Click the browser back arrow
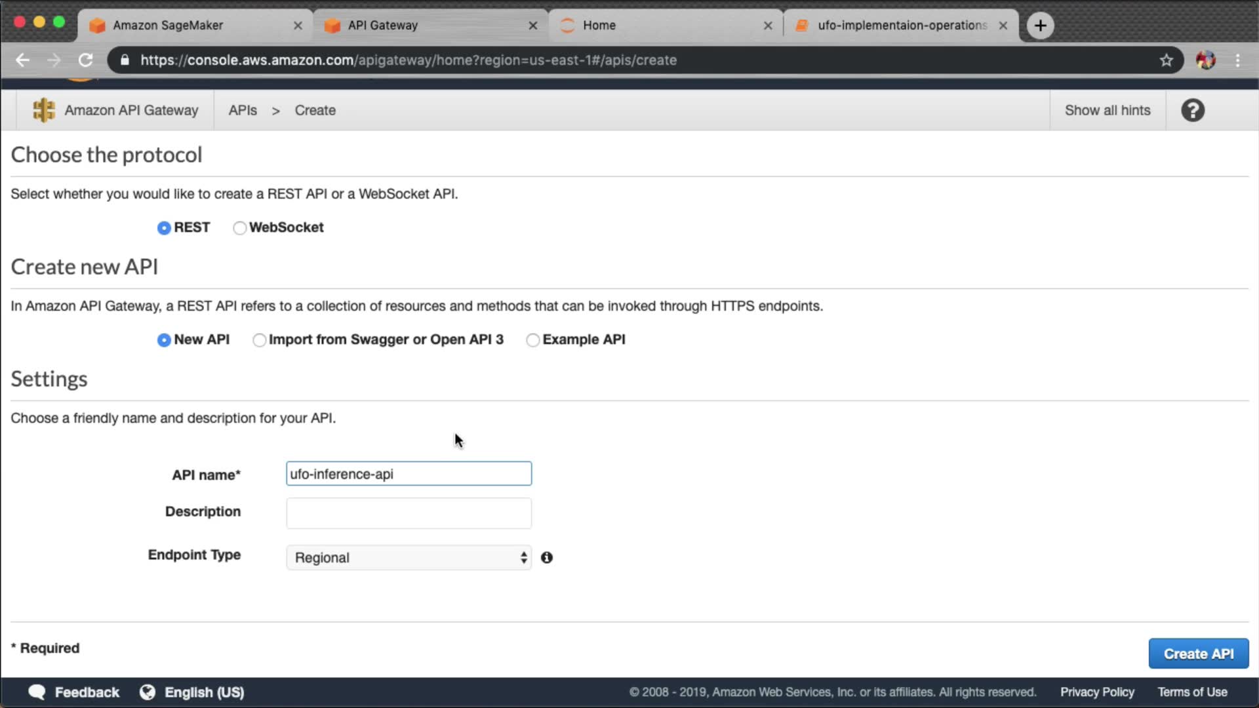Image resolution: width=1259 pixels, height=708 pixels. point(23,60)
